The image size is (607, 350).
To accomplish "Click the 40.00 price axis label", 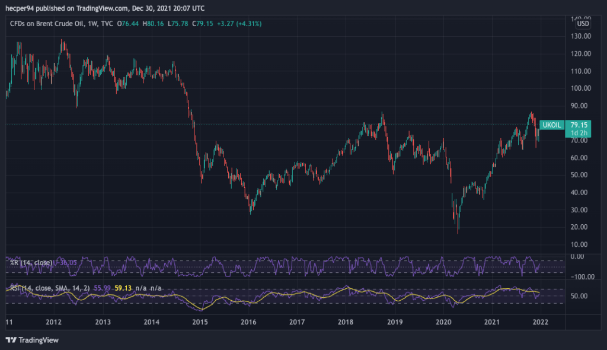I will point(579,192).
